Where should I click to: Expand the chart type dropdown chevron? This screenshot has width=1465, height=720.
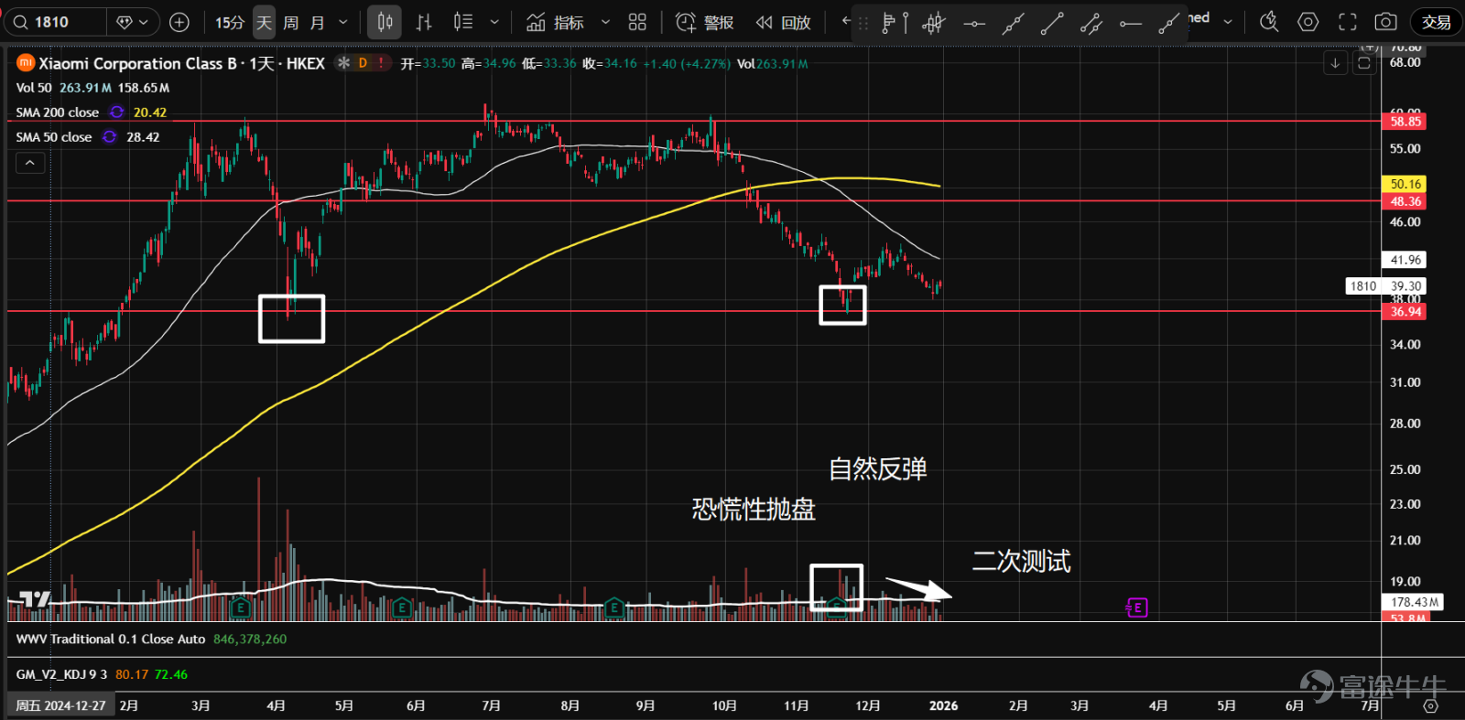pos(494,22)
